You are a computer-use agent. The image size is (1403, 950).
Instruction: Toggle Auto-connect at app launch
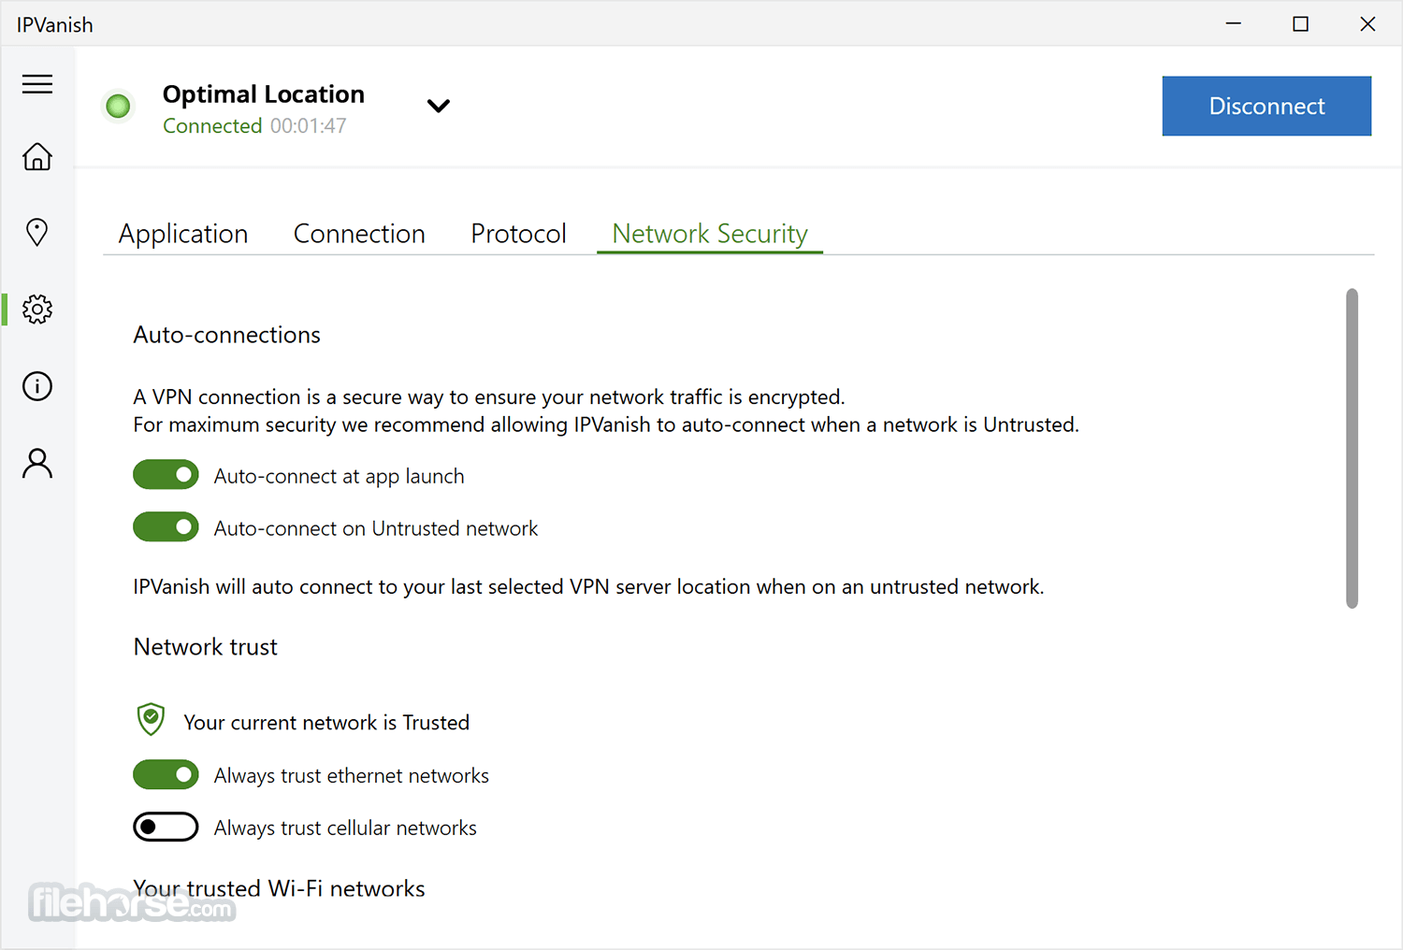(166, 475)
